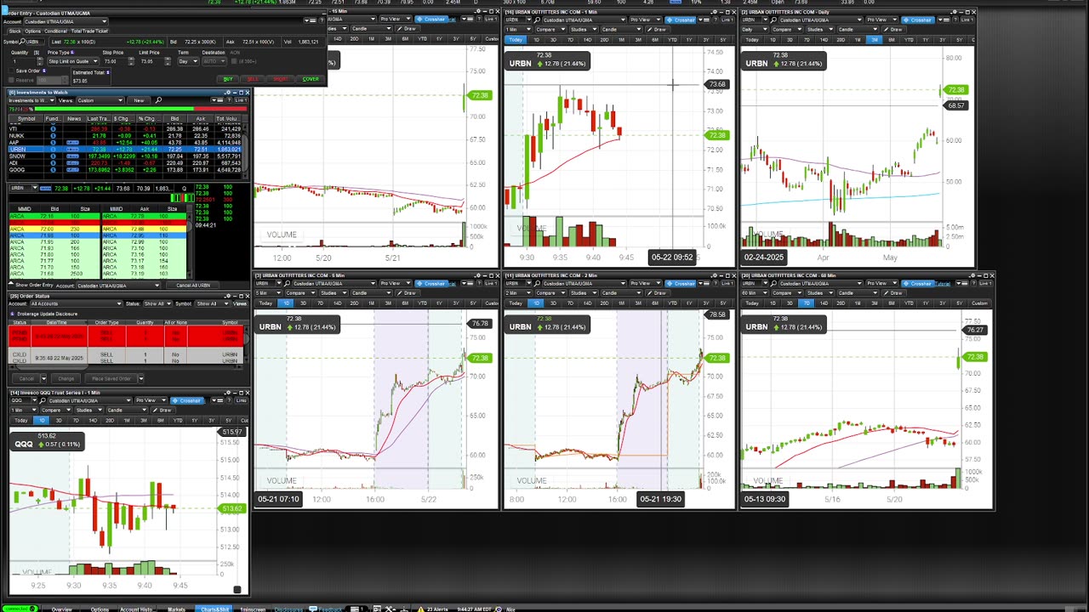Open URBN news icon in watchlist

pyautogui.click(x=73, y=150)
